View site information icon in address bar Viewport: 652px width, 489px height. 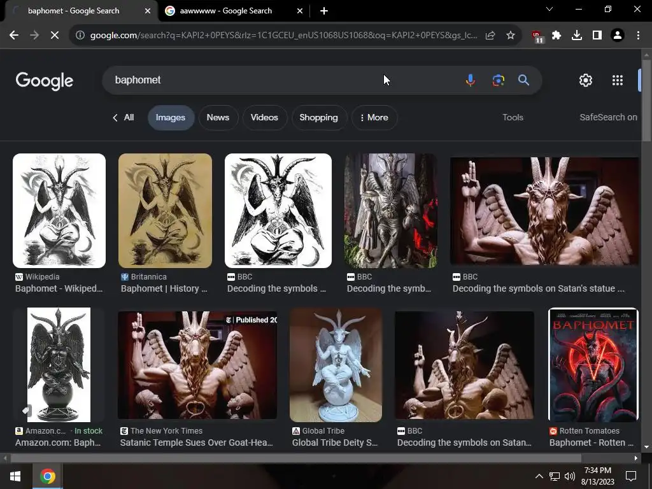click(x=80, y=36)
